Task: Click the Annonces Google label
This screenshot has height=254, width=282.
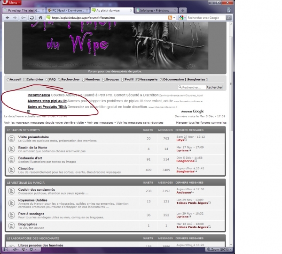Action: coord(192,112)
